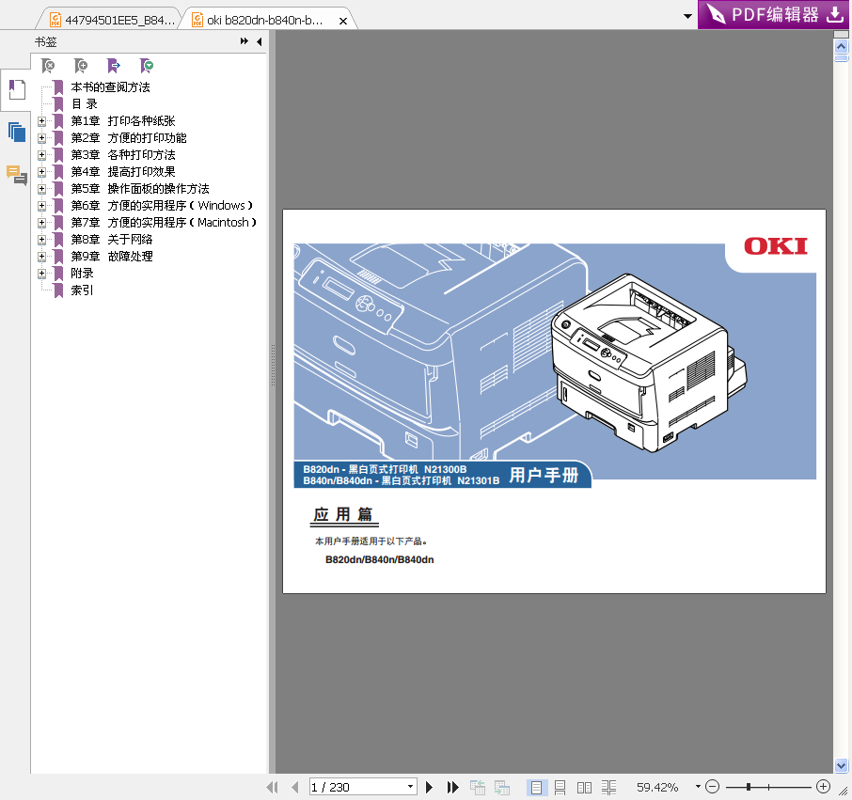Click the panel splitter grip handle
852x800 pixels.
[273, 365]
